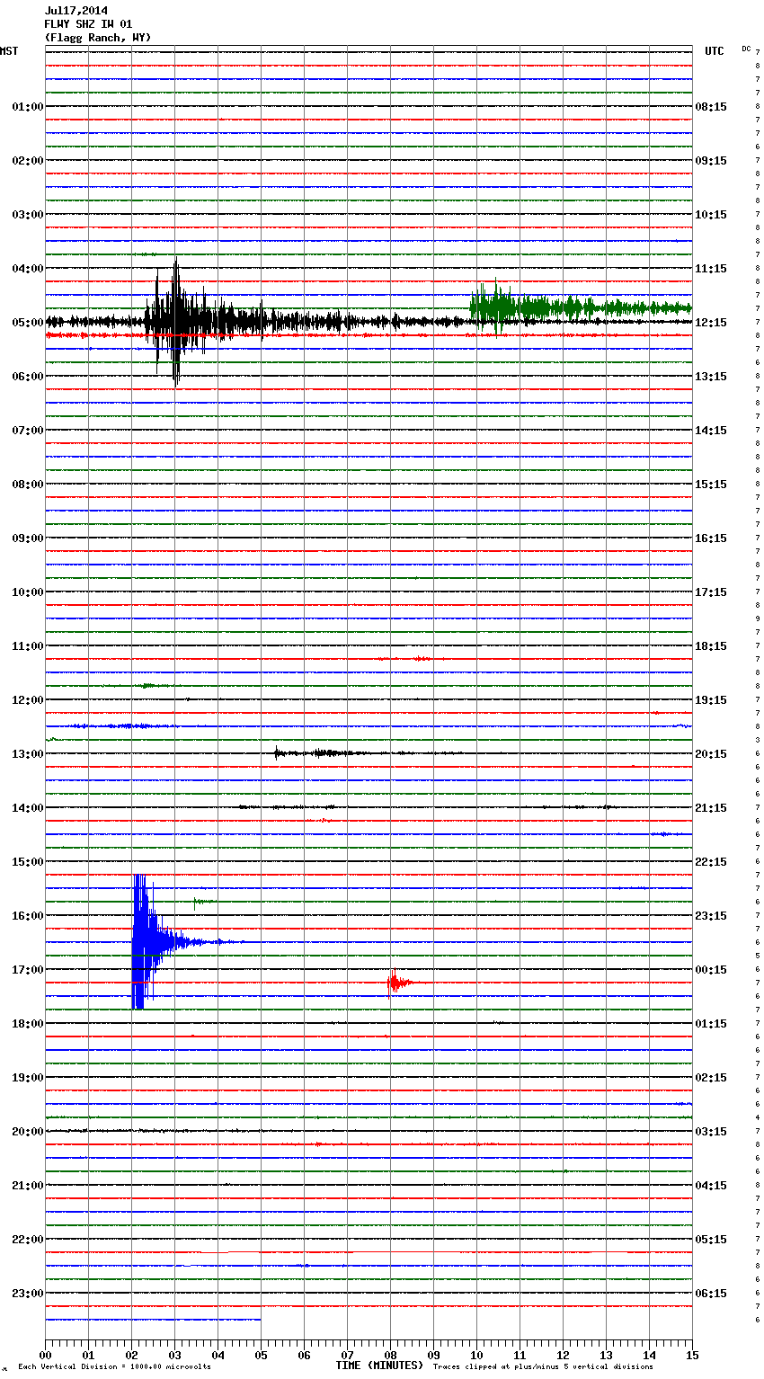Select the 04:00 MST time label
This screenshot has width=764, height=1379.
(x=28, y=269)
